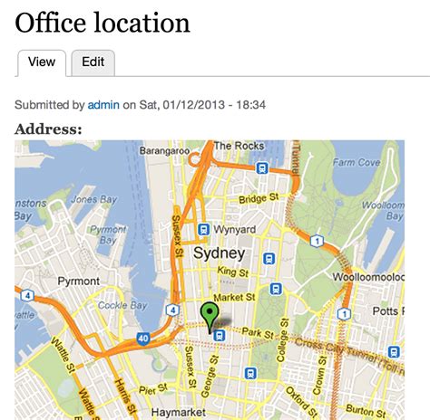
Task: Click train station icon near George St bottom
Action: coord(250,374)
